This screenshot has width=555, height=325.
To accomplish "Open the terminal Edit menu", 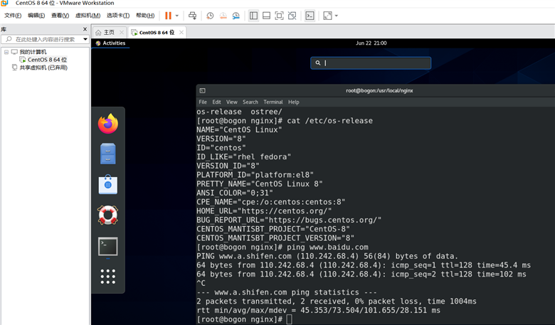I will [216, 102].
